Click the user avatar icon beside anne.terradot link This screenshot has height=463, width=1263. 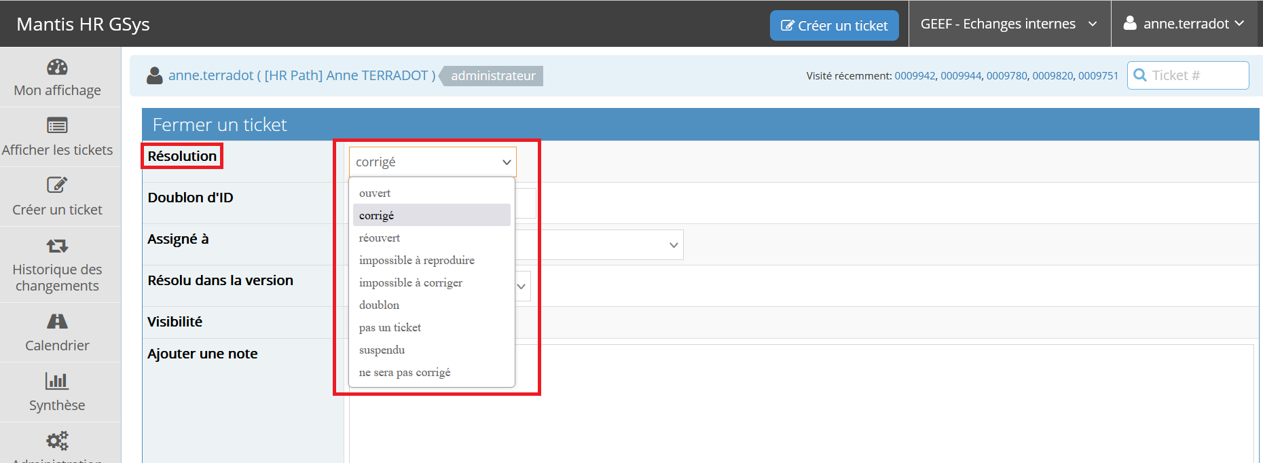tap(155, 75)
